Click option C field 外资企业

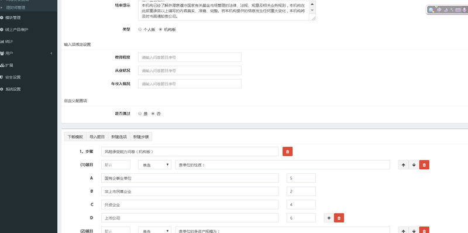tap(190, 205)
